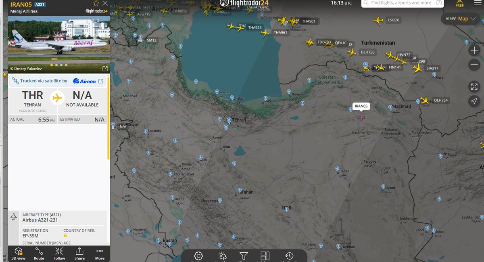Open the Filters funnel icon
Screen dimensions: 484x262
pos(243,256)
